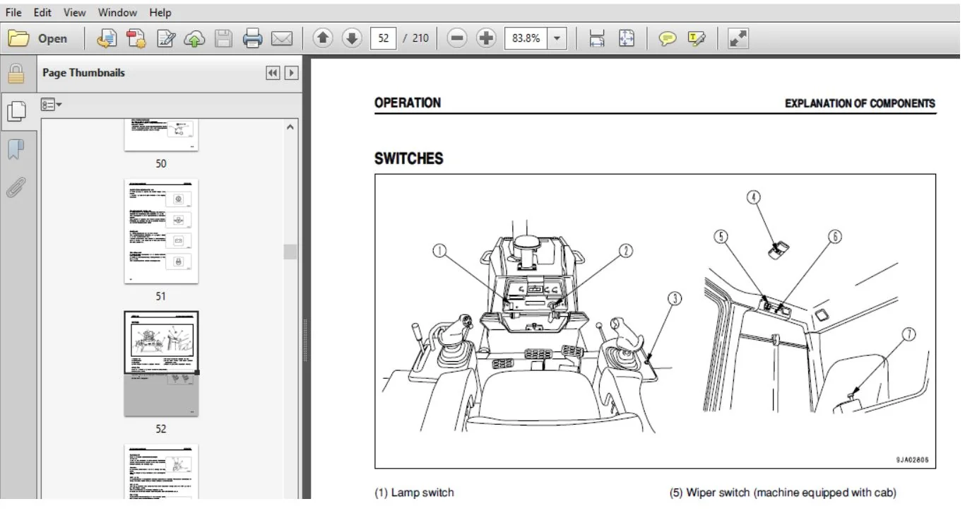Open the zoom level dropdown arrow

pyautogui.click(x=557, y=39)
